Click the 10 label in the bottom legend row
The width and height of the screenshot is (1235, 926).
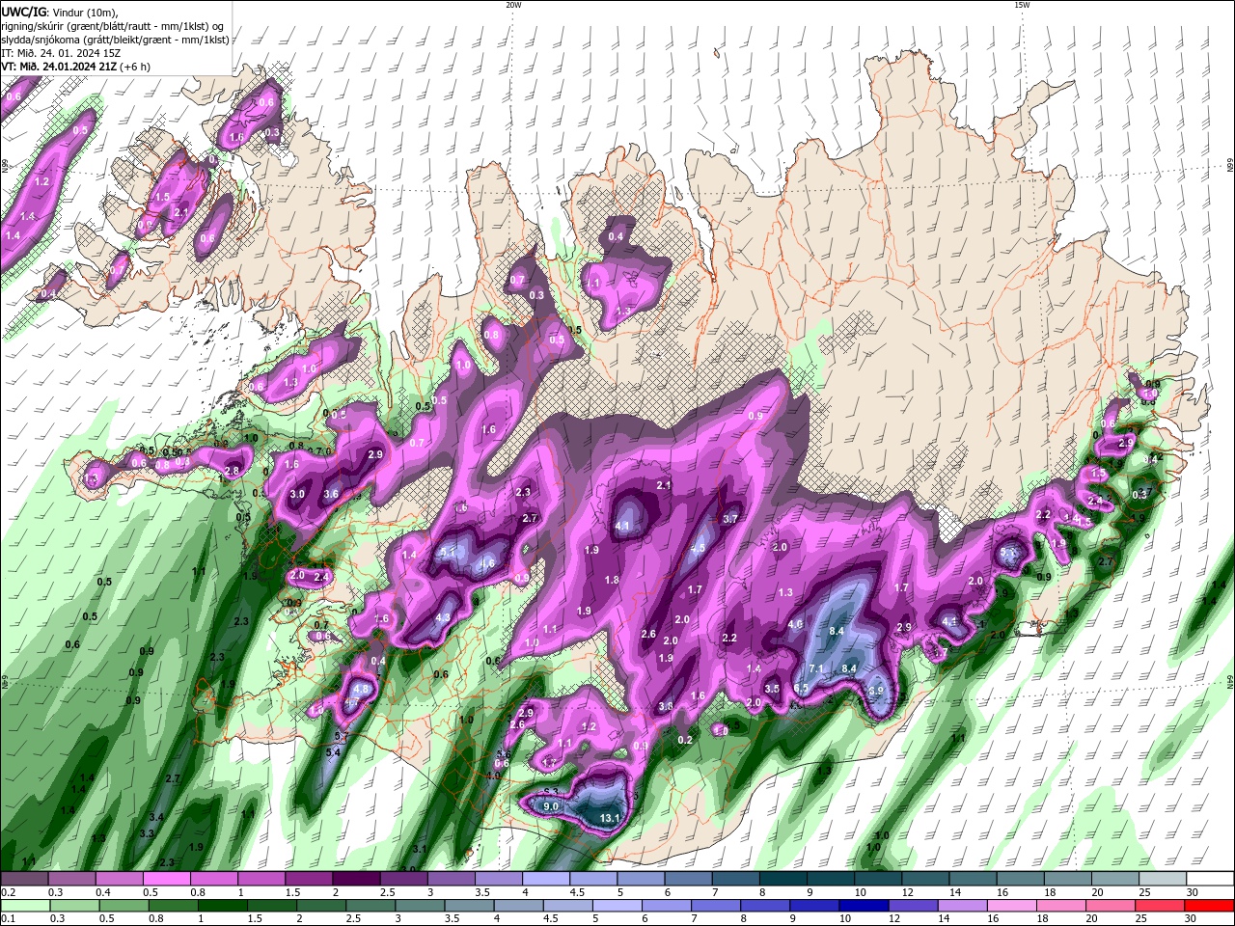click(x=845, y=919)
